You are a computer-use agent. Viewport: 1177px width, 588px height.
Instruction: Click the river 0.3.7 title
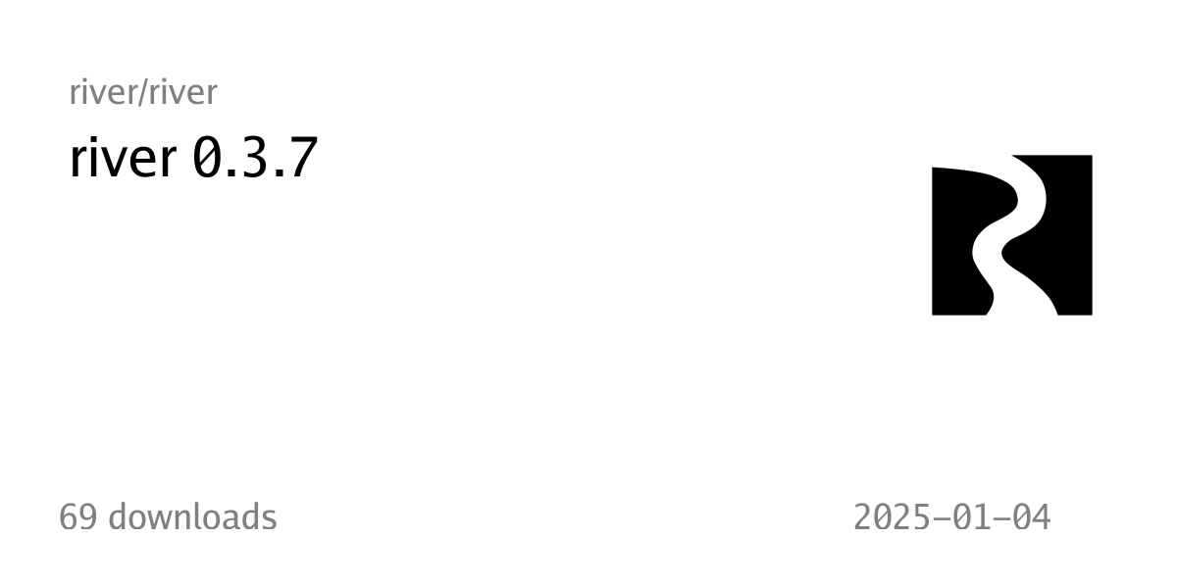coord(194,158)
